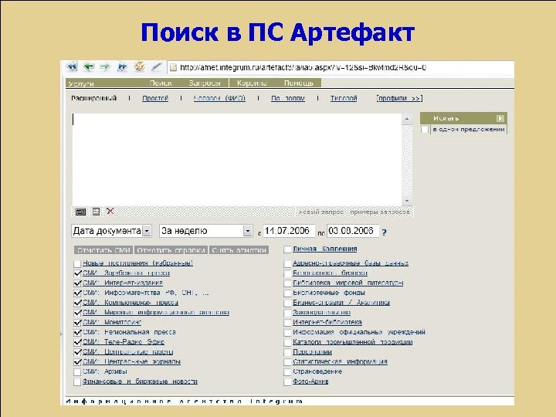Open 'Библиотека мировой литературы' link

click(x=347, y=283)
